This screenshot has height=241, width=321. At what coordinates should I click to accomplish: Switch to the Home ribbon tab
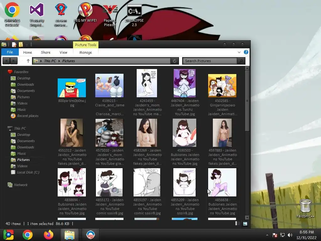[28, 52]
